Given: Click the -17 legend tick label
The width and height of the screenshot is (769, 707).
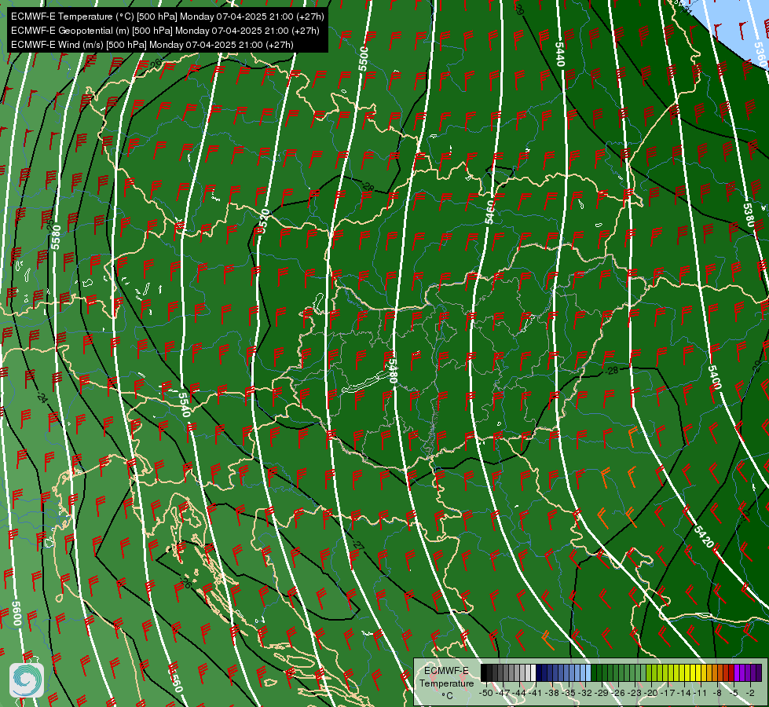Looking at the screenshot, I should click(668, 693).
